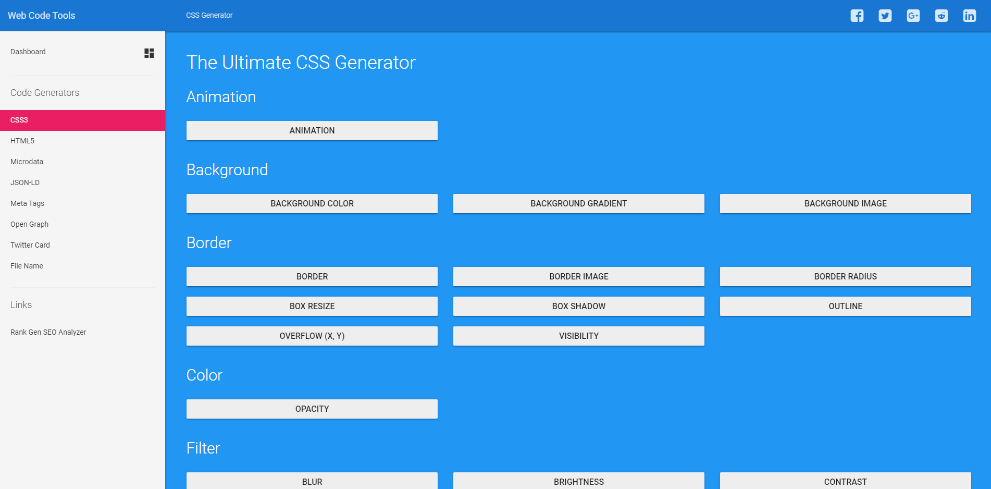Click the Outline button

[x=846, y=306]
